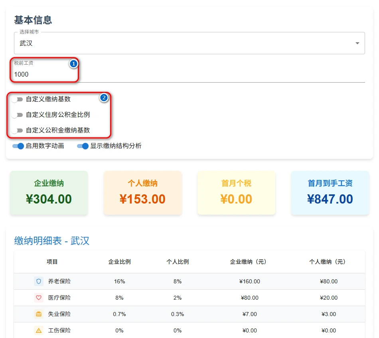
Task: Enable the 自定义缴纳基数 switch
Action: pos(17,99)
